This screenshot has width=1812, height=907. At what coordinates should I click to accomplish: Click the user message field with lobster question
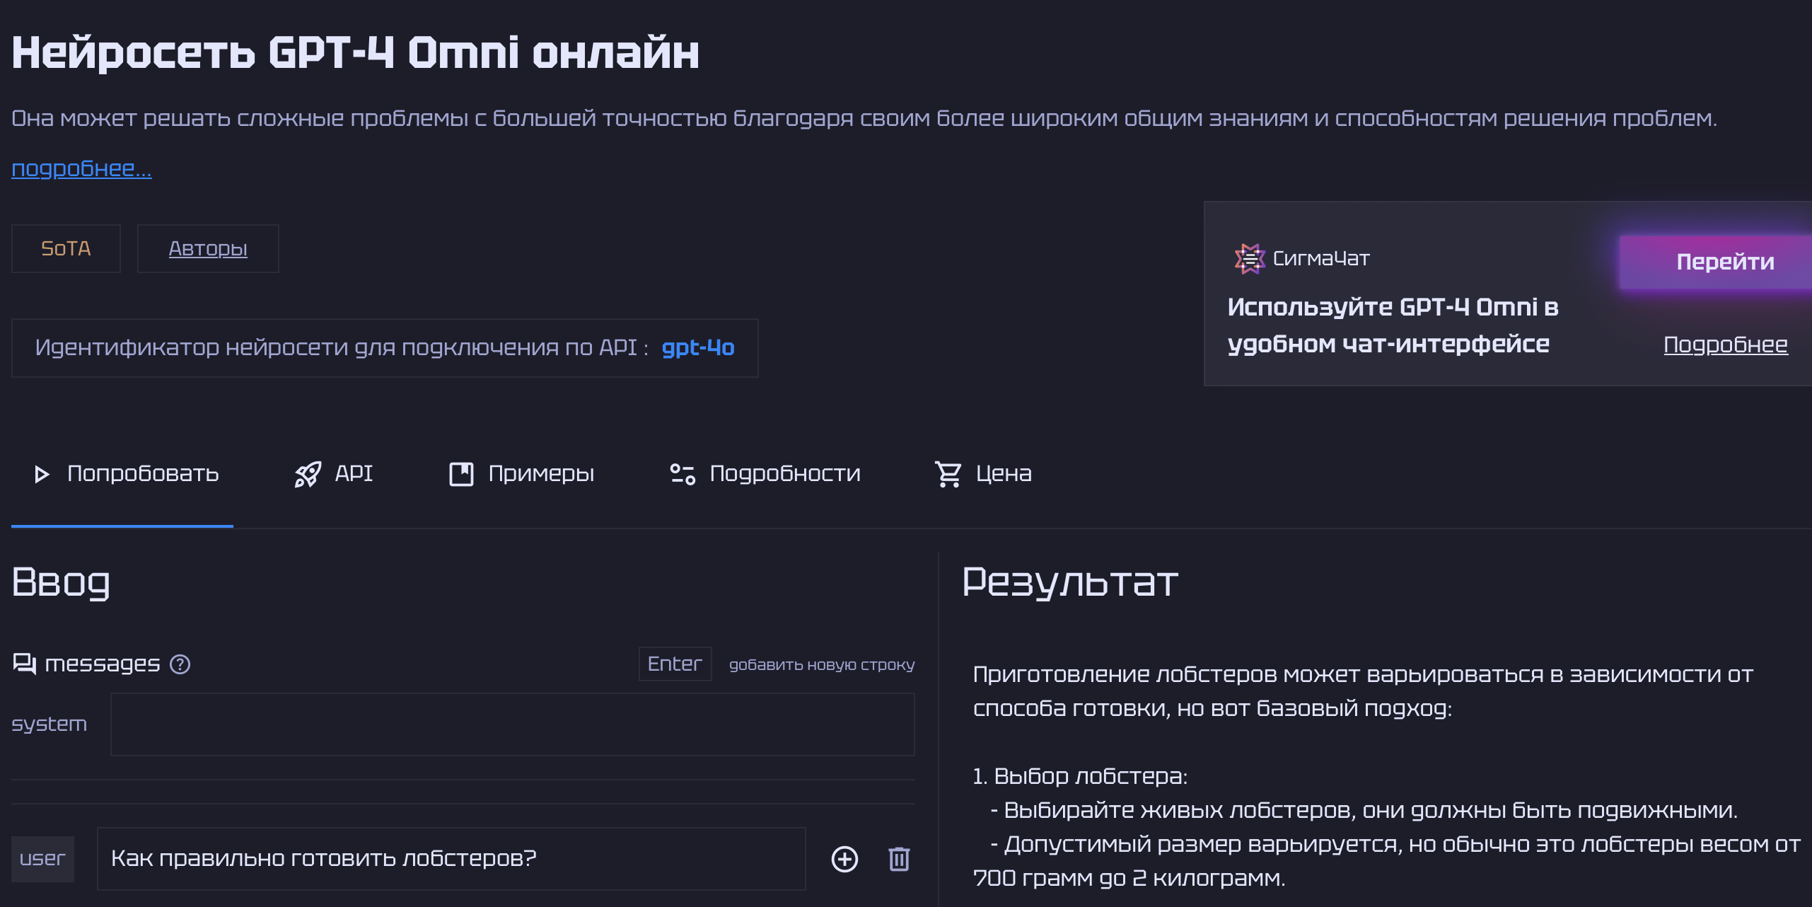point(451,859)
